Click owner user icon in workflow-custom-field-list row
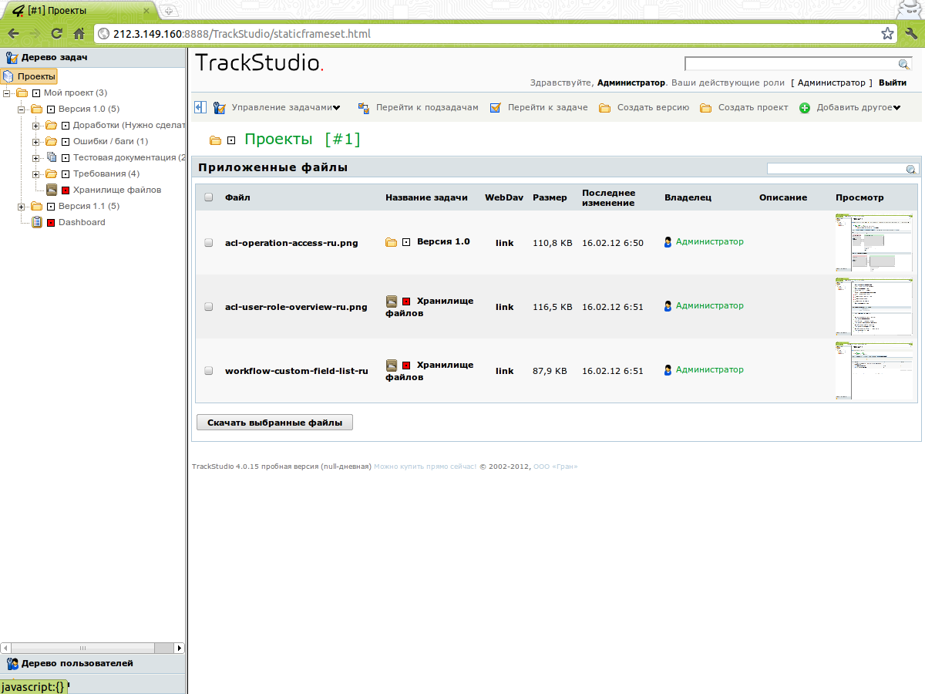Viewport: 925px width, 694px height. (x=668, y=370)
